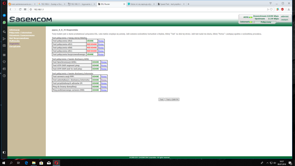Open the snapshot camera sidebar tool
Image resolution: width=295 pixels, height=166 pixels.
click(x=4, y=45)
